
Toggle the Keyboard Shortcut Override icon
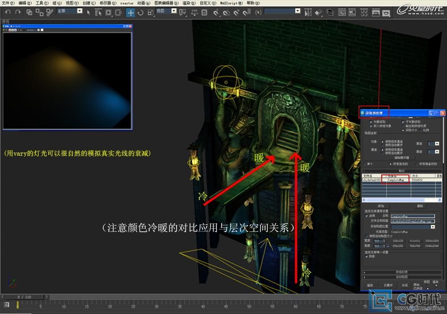204,13
